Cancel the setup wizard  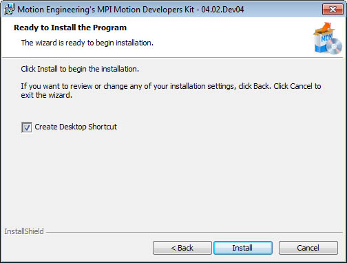[308, 248]
